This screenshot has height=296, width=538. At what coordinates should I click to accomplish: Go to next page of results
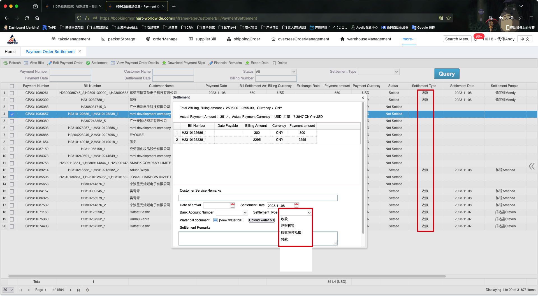(71, 290)
